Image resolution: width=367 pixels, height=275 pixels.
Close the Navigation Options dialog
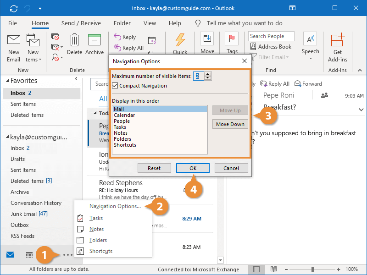tap(245, 61)
